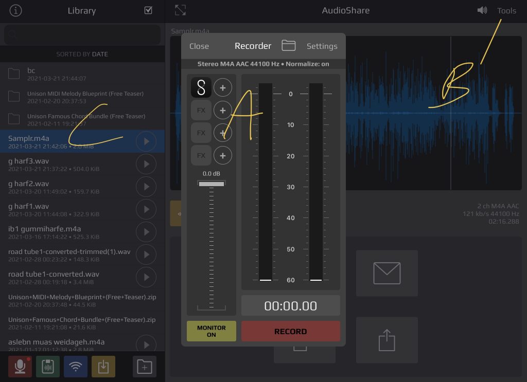The image size is (527, 382).
Task: Click the envelope mail share tile
Action: point(387,273)
